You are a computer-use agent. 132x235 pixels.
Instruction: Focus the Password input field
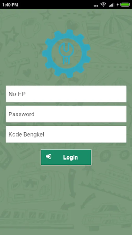click(x=66, y=114)
